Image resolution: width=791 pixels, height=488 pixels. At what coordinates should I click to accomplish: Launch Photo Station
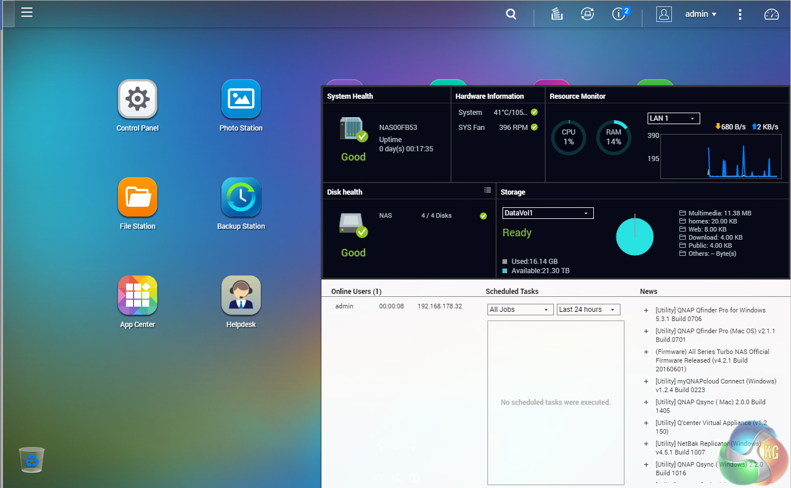[x=241, y=99]
